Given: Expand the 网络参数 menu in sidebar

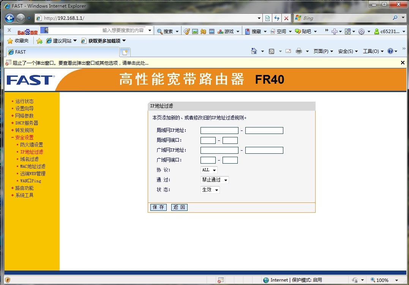Looking at the screenshot, I should pyautogui.click(x=24, y=116).
